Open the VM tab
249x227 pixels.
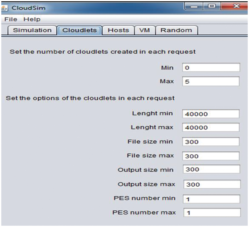coord(145,30)
